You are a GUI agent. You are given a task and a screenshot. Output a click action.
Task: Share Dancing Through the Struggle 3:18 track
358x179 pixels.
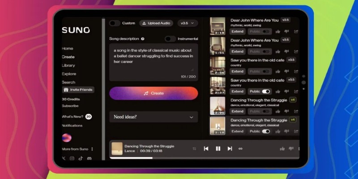[296, 131]
